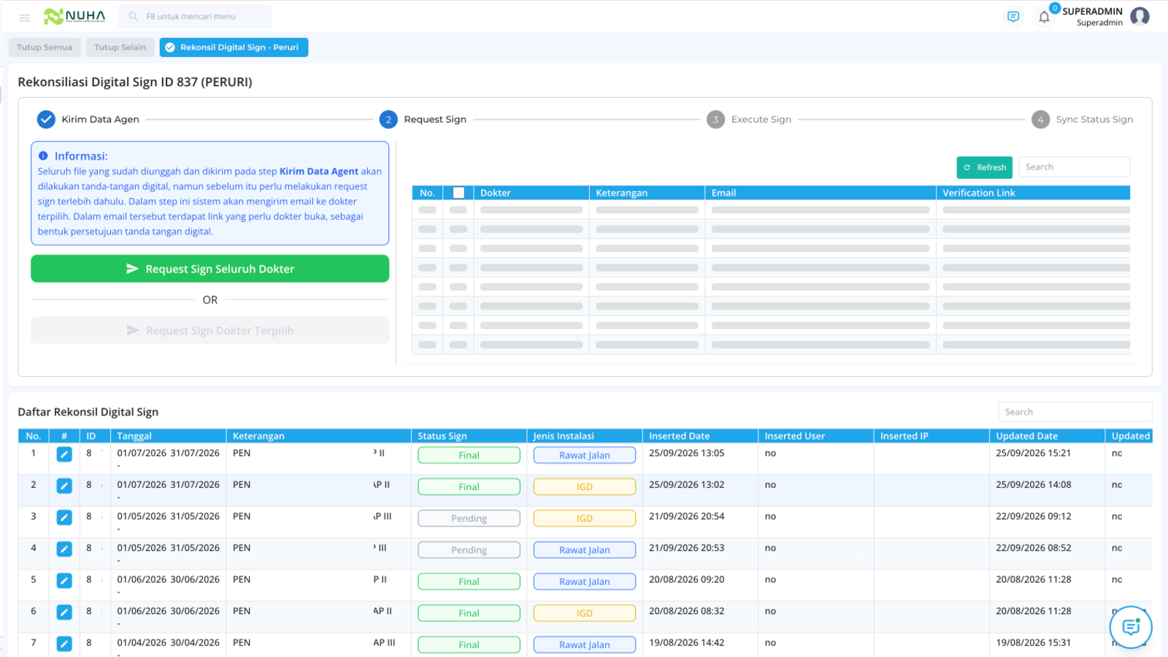Edit row 3 using pencil icon

(64, 518)
